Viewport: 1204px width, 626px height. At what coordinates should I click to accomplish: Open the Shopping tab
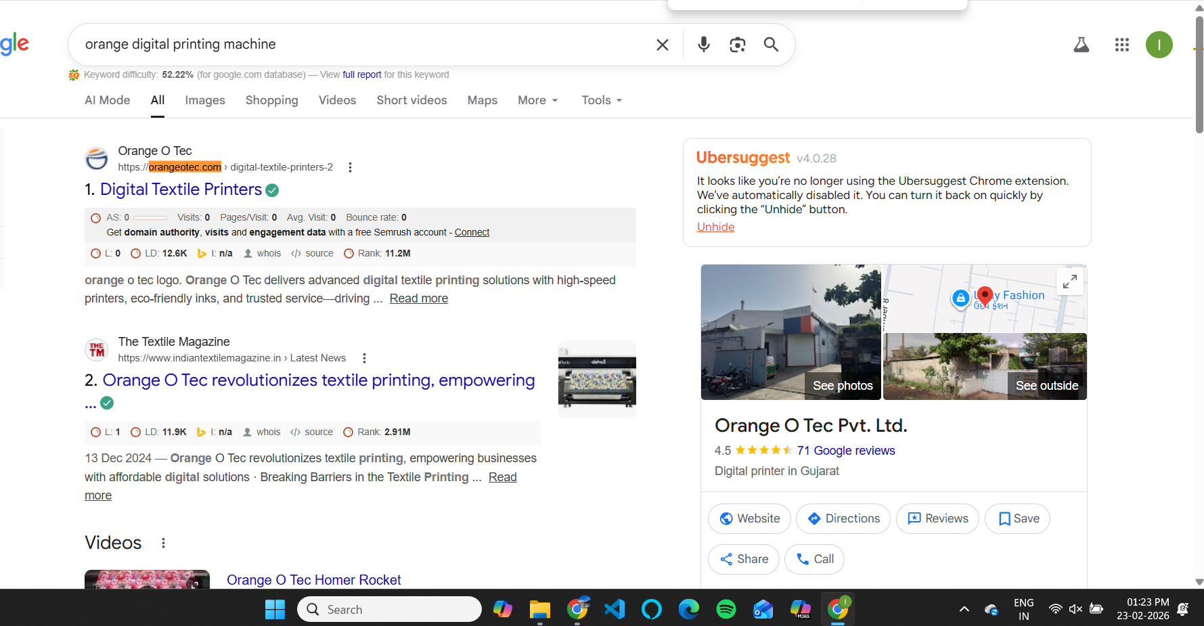pos(272,100)
